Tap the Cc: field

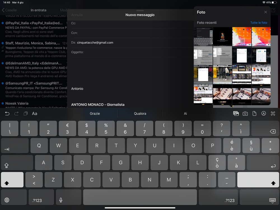(x=132, y=23)
